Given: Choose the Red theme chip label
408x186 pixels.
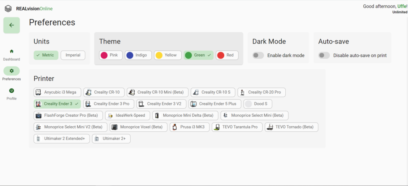Looking at the screenshot, I should pyautogui.click(x=230, y=55).
